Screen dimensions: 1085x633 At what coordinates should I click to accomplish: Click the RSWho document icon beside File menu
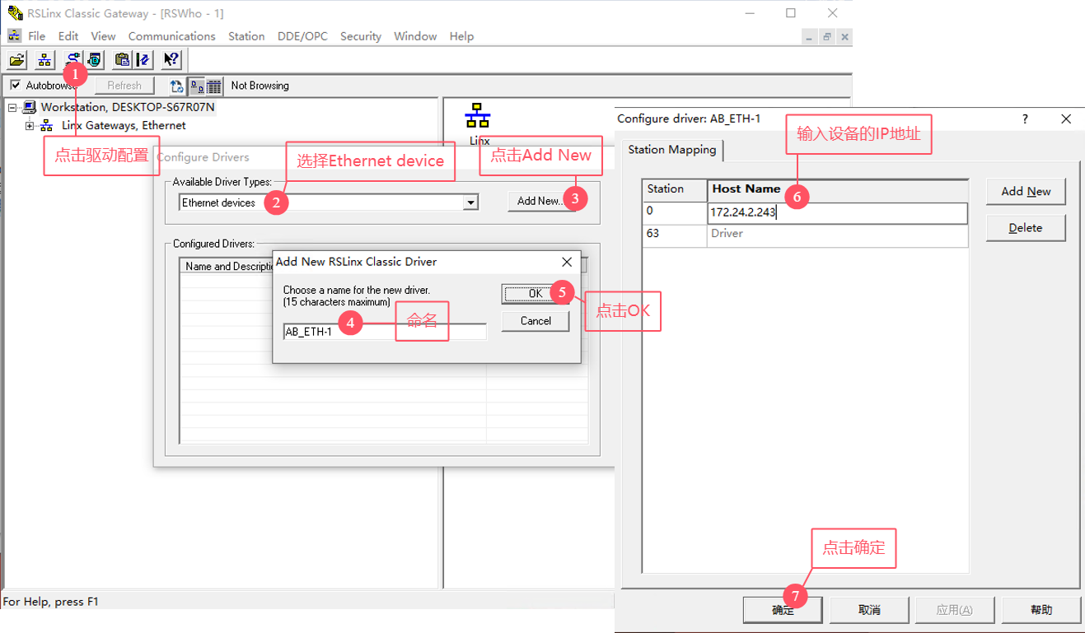click(x=14, y=36)
